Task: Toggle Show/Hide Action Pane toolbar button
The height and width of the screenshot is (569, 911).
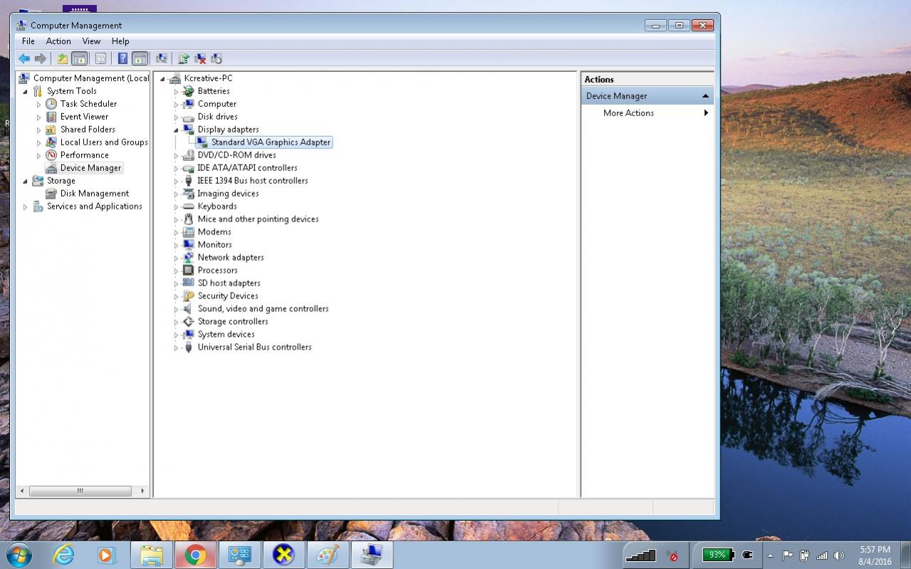Action: click(x=140, y=58)
